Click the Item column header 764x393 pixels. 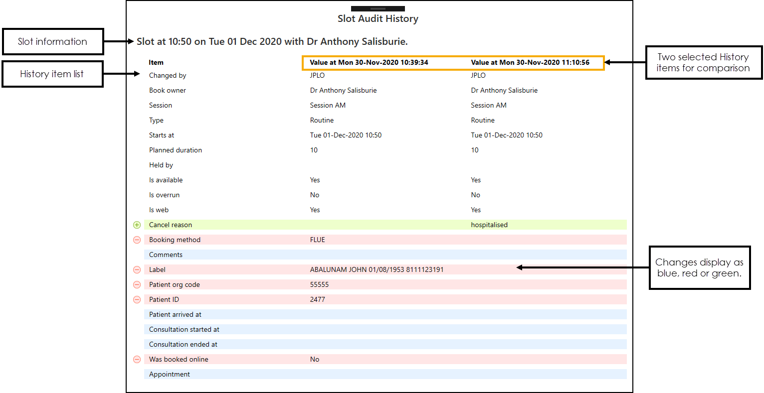(156, 62)
